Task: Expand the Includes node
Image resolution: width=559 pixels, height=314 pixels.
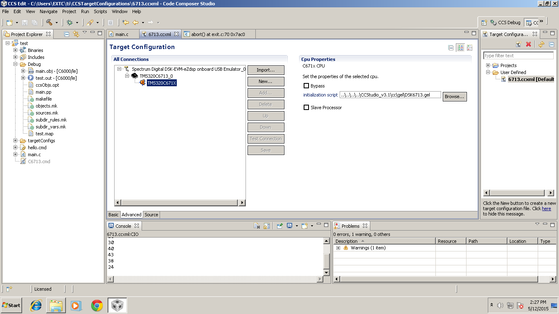Action: 16,57
